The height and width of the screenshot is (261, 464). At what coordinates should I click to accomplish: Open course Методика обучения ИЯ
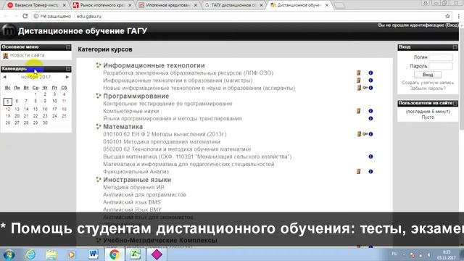[x=133, y=187]
